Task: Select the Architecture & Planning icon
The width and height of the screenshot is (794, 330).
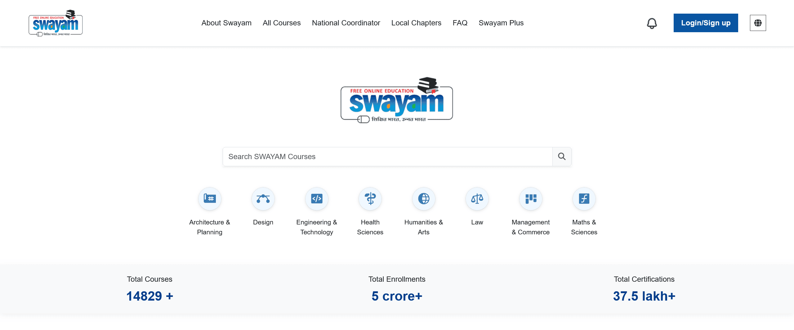Action: (x=210, y=199)
